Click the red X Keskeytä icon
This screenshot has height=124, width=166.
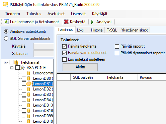coord(66,22)
